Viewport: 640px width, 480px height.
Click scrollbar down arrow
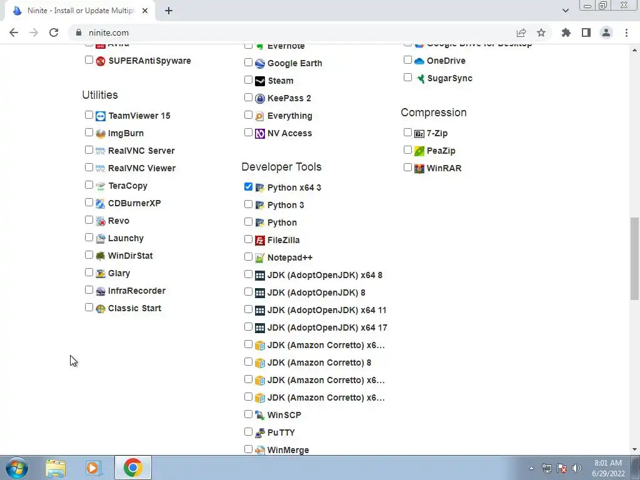click(x=634, y=449)
